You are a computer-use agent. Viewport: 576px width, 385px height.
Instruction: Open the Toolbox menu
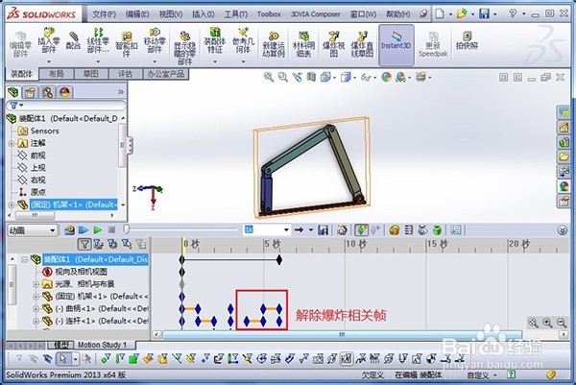tap(269, 14)
